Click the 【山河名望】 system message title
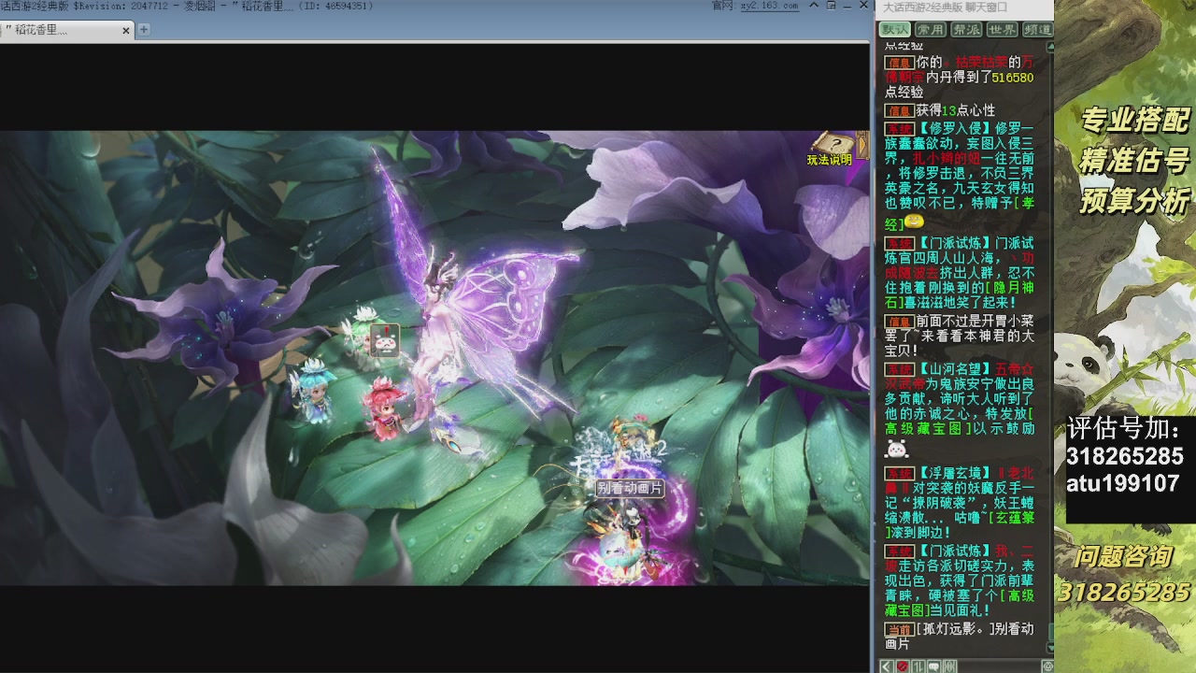Screen dimensions: 1196x673 pos(954,369)
